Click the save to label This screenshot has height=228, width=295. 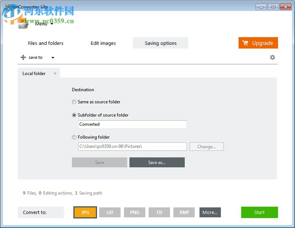coord(35,57)
